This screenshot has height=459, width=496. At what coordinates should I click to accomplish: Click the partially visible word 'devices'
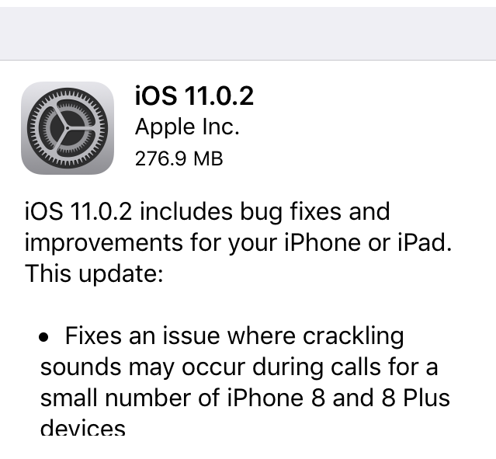83,427
